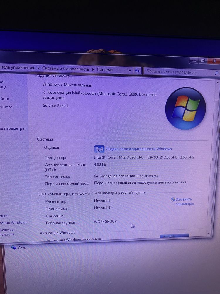Click the refresh button beside the address bar
Screen dimensions: 220x294
[137, 71]
